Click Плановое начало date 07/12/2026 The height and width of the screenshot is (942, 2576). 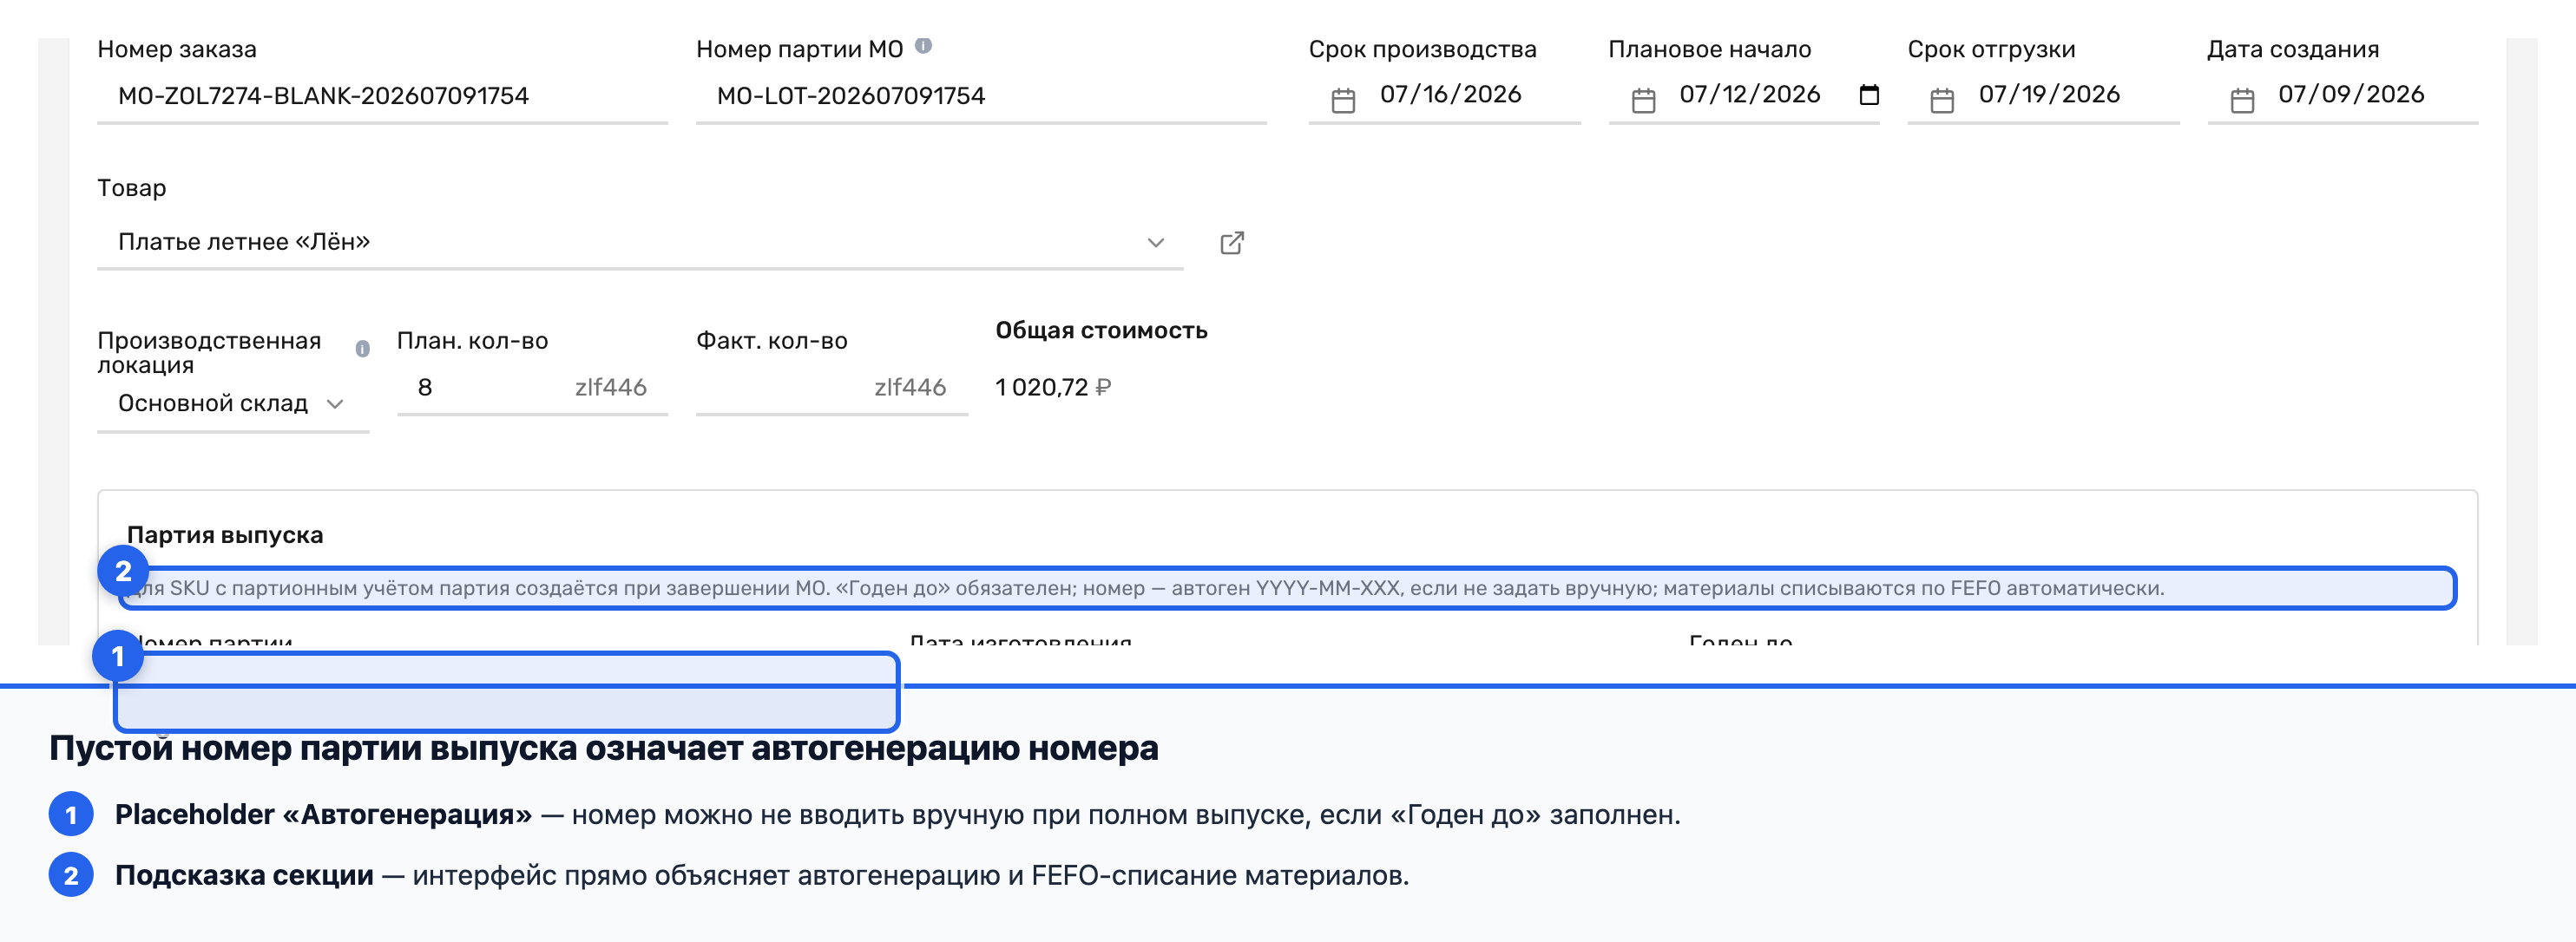coord(1749,94)
